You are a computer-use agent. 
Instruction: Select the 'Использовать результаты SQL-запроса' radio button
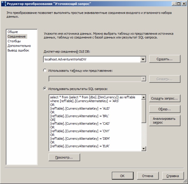coord(45,89)
